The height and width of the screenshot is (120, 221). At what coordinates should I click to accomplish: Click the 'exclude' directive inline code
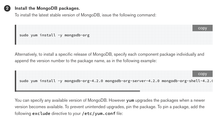coord(41,113)
